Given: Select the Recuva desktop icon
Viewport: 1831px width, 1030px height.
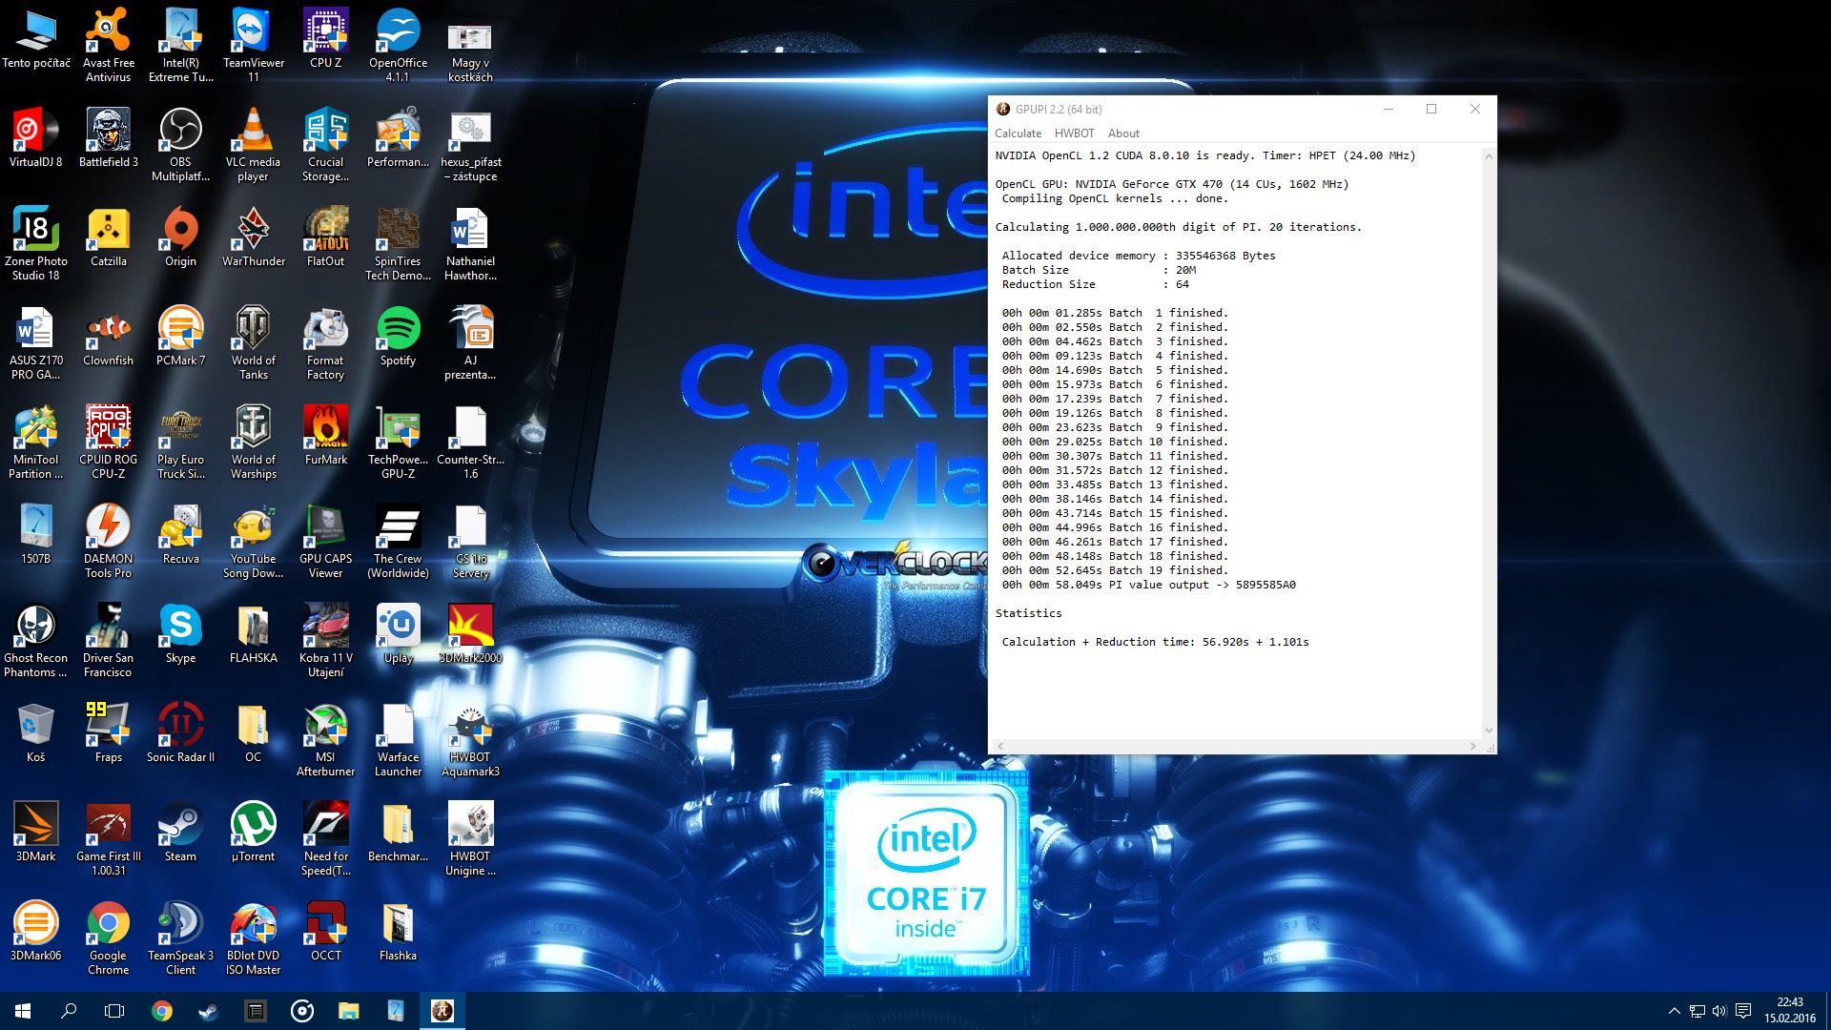Looking at the screenshot, I should 180,536.
